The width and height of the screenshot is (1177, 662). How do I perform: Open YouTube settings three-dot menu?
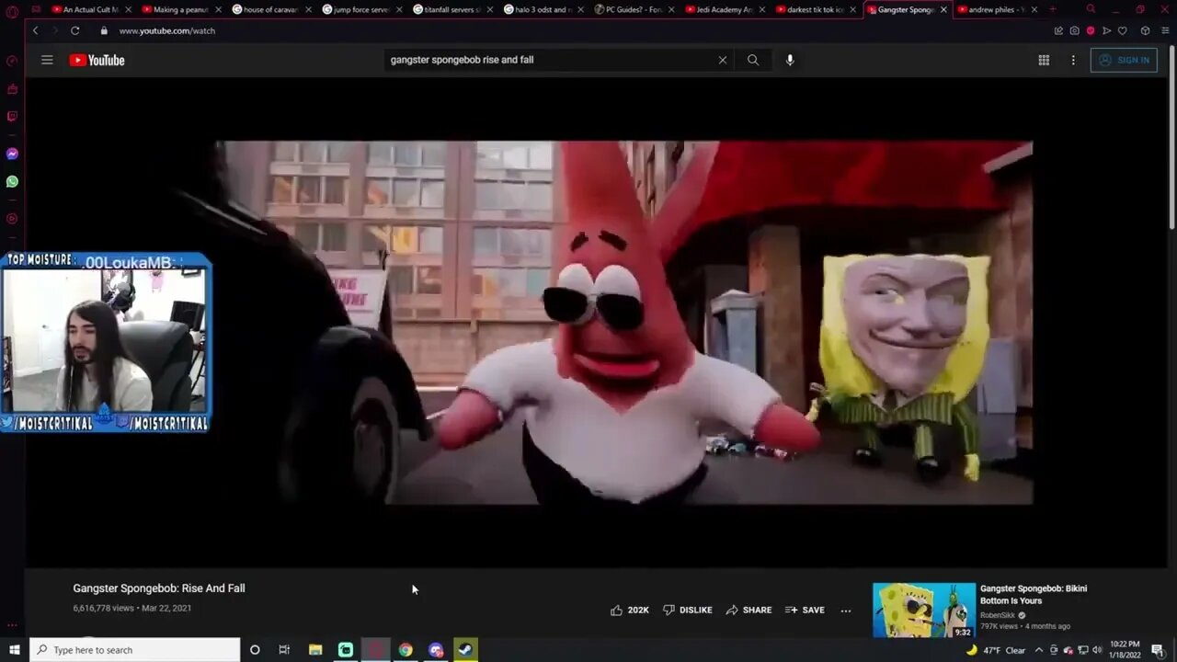(x=1072, y=60)
